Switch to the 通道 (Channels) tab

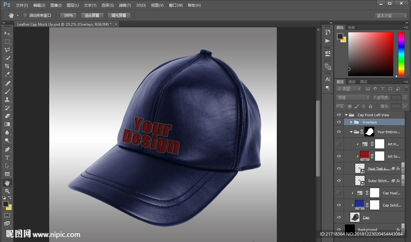coord(352,82)
